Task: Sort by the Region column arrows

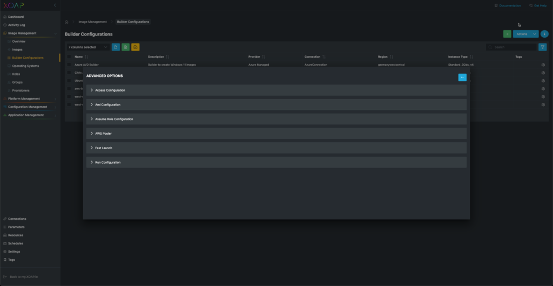Action: pyautogui.click(x=392, y=57)
